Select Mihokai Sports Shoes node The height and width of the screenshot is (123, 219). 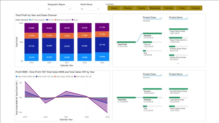pyautogui.click(x=179, y=46)
